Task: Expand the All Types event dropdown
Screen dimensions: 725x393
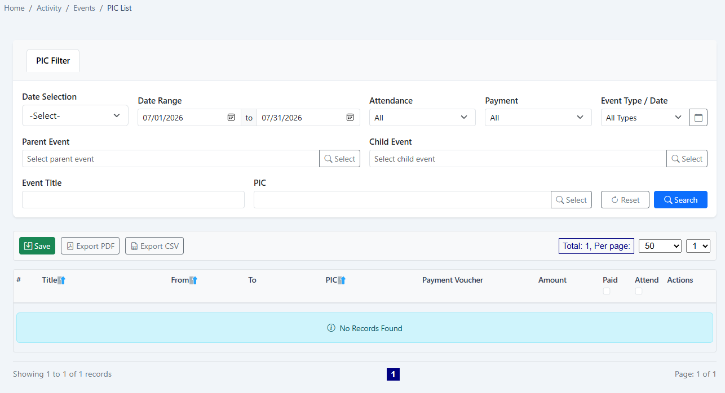Action: click(x=645, y=118)
